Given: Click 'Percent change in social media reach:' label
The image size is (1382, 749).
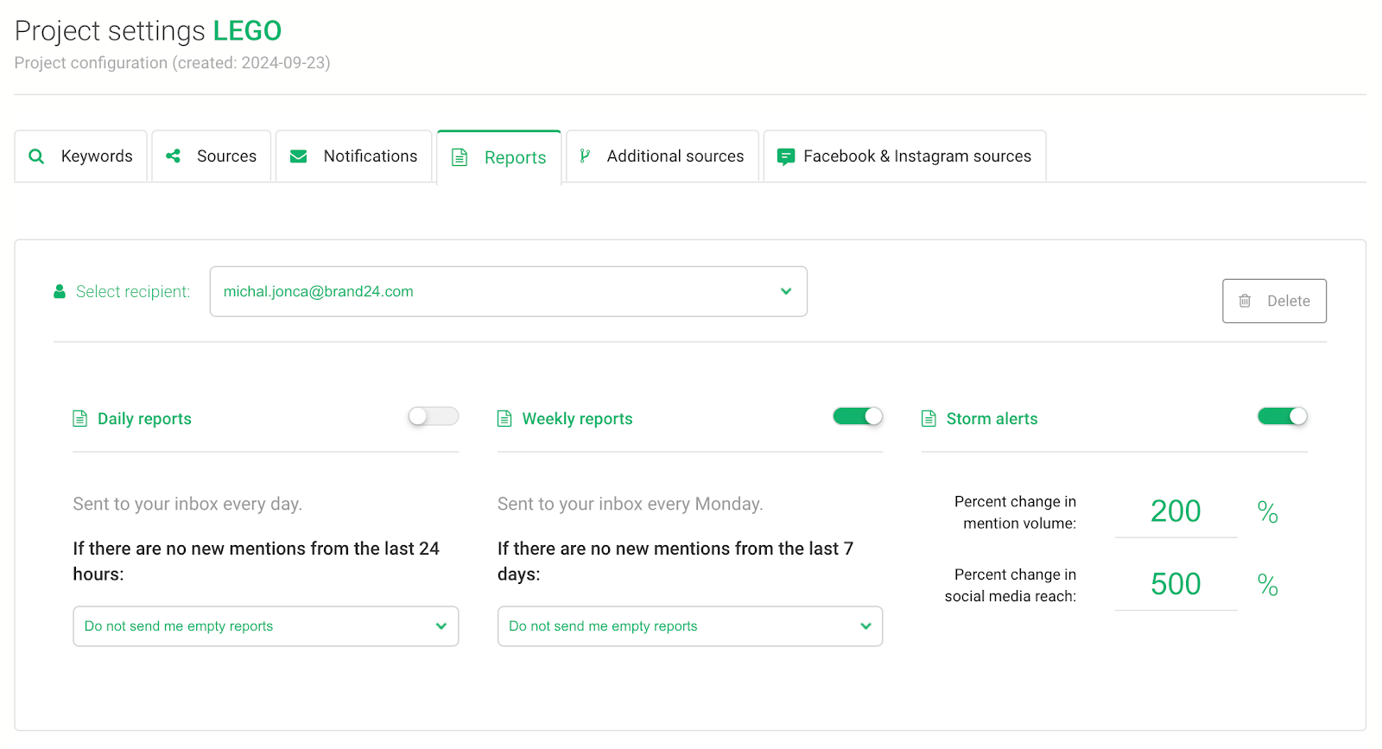Looking at the screenshot, I should (x=1011, y=585).
